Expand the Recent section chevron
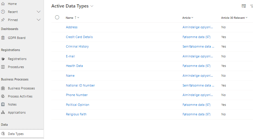Viewport: 253px width, 139px height. 39,12
